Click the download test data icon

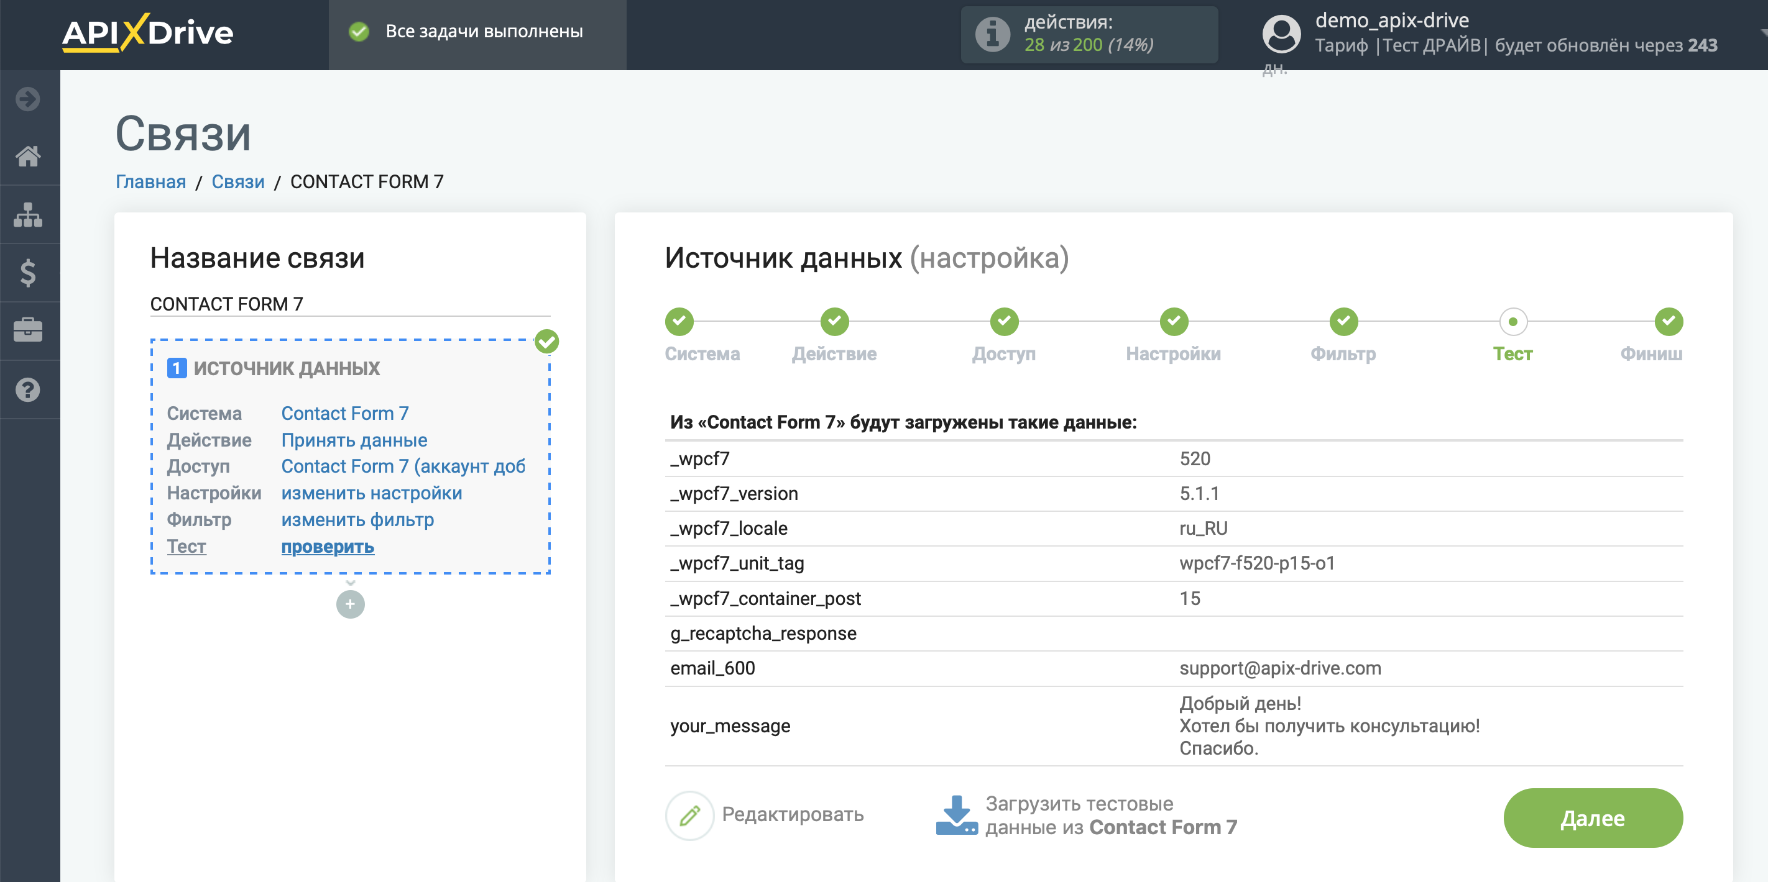click(956, 815)
